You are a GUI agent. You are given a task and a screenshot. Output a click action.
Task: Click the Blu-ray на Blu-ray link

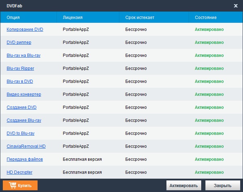(23, 55)
